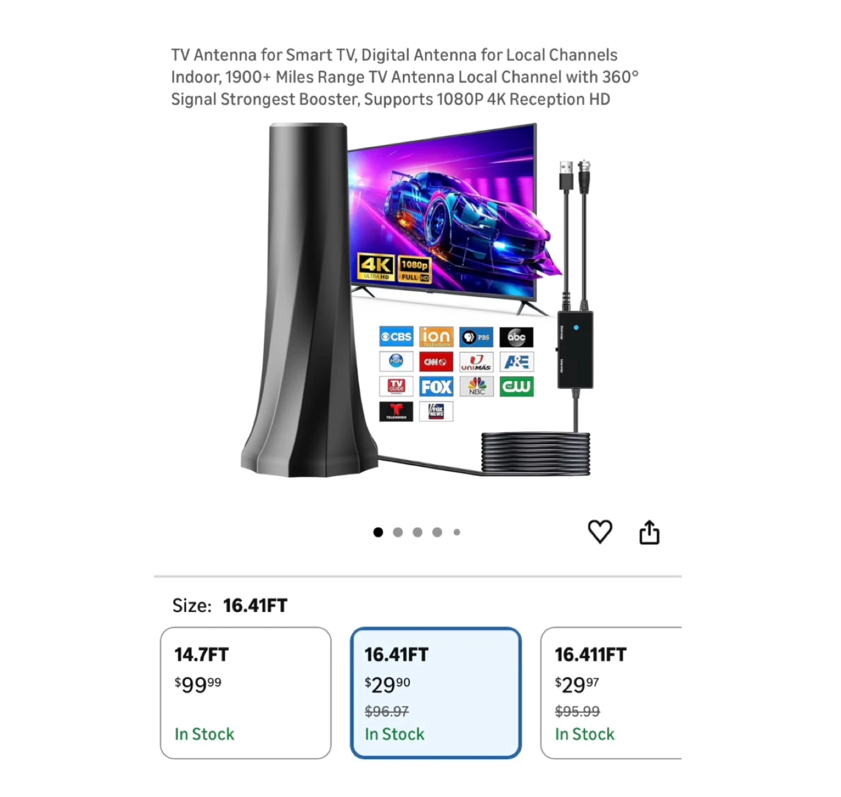
Task: Open the TV antenna product title
Action: pyautogui.click(x=405, y=77)
